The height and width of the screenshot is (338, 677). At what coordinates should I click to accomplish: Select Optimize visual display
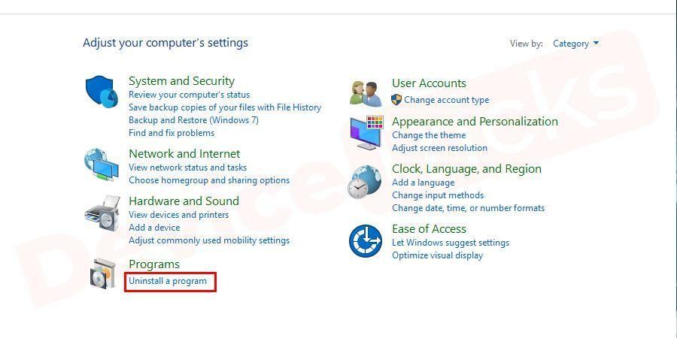[x=437, y=255]
